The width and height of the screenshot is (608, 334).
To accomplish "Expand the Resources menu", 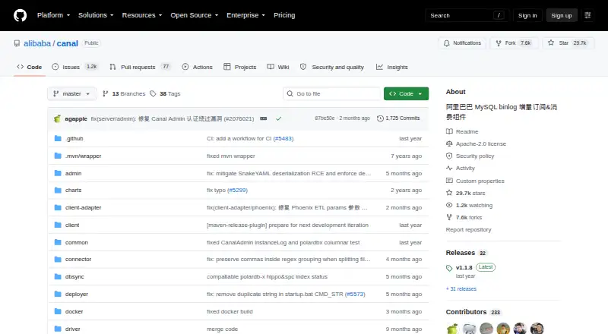I will tap(142, 15).
